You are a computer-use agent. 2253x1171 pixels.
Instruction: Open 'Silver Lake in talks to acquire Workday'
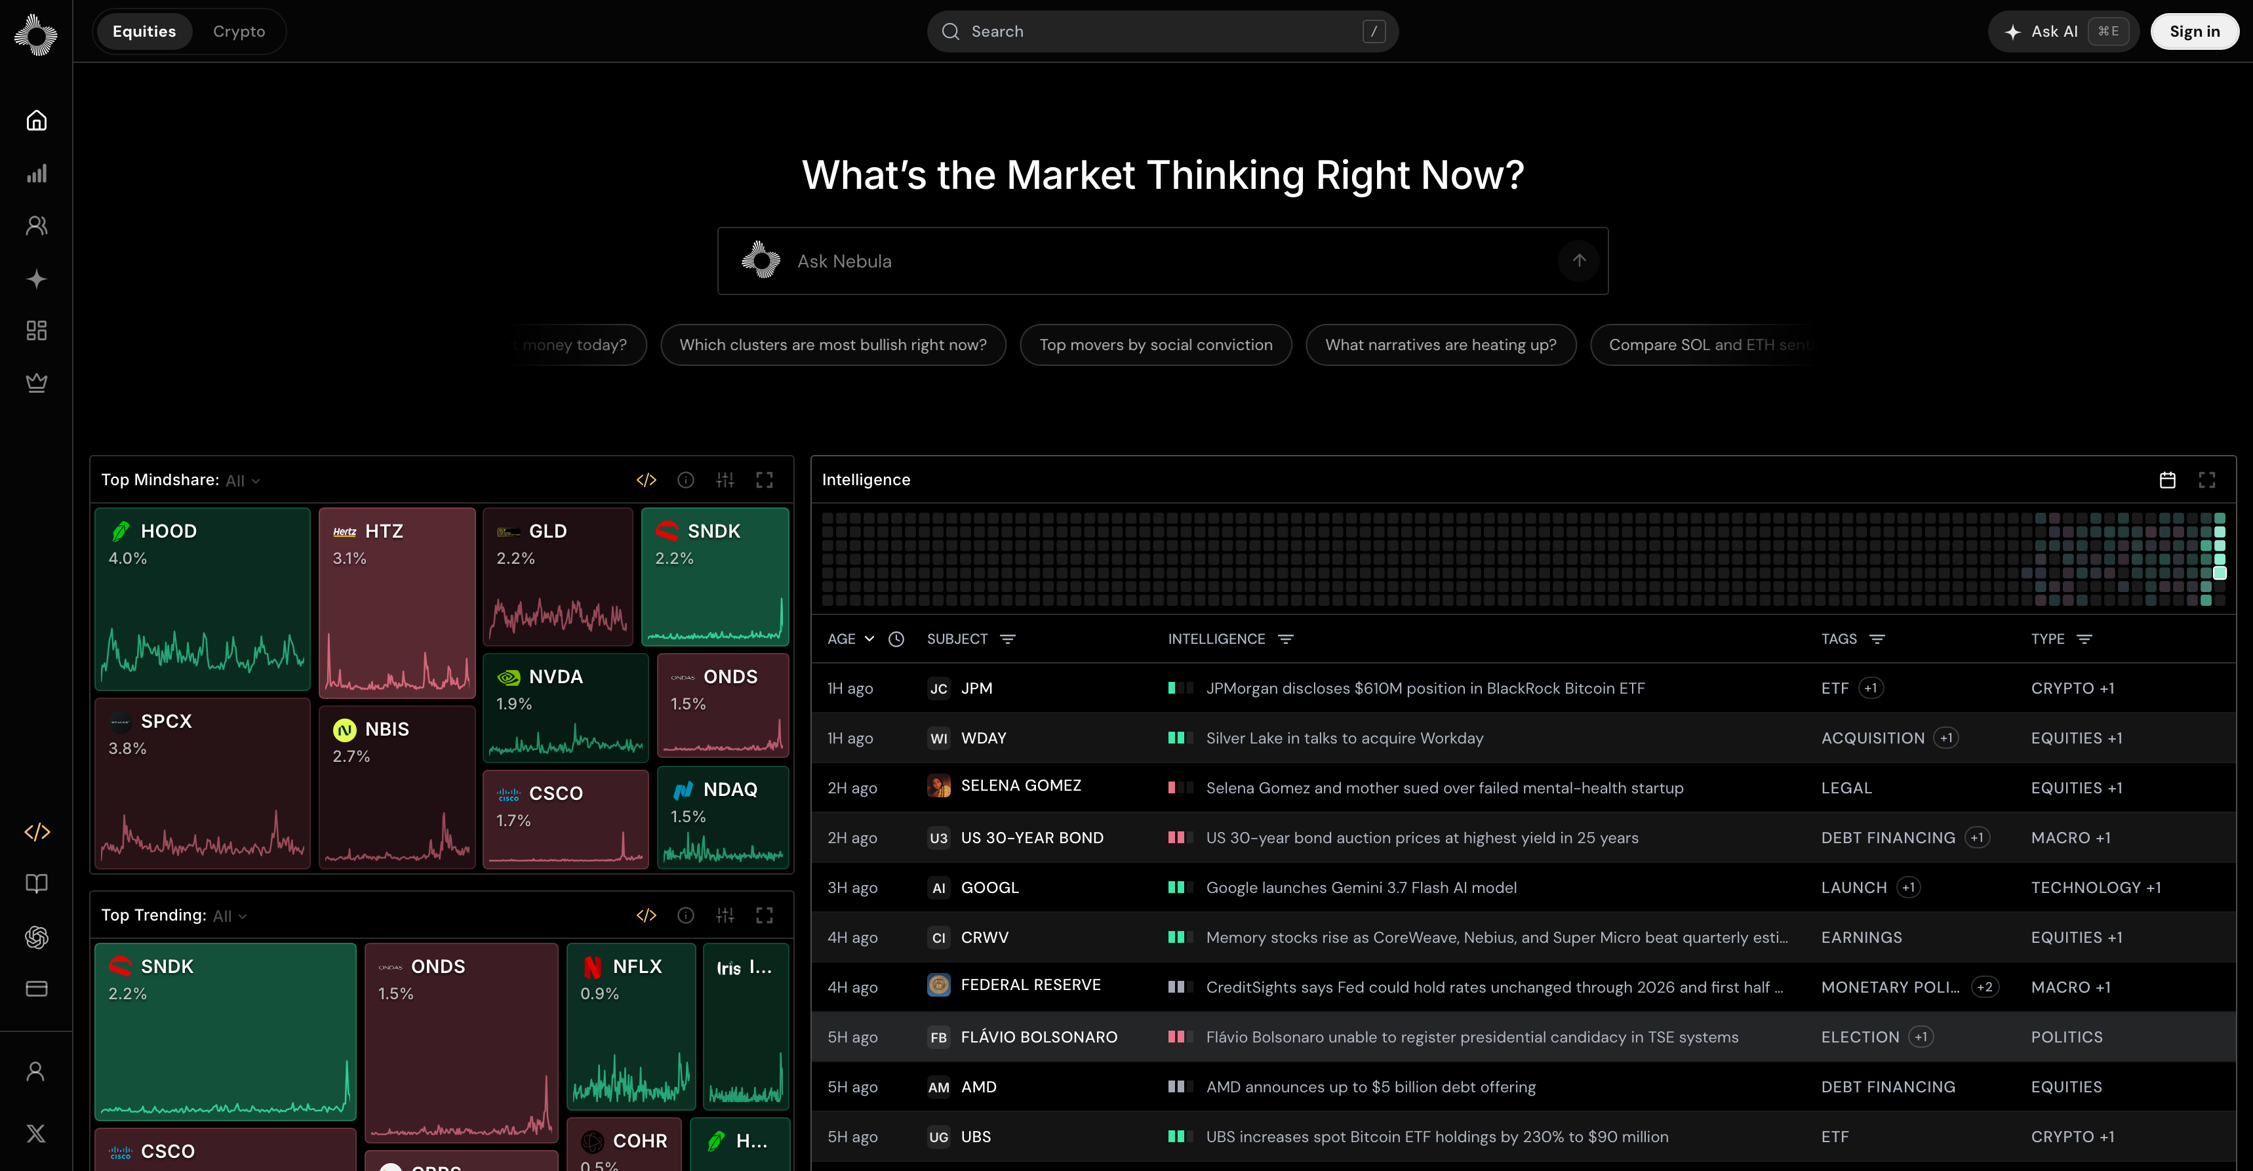[x=1344, y=738]
